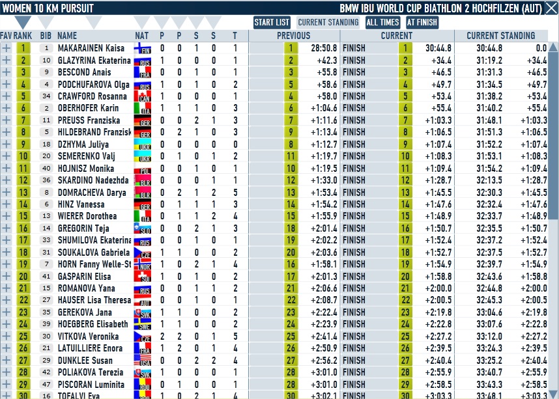Screen dimensions: 559x399
Task: Click the plus icon for DZHYMA Juliya
Action: click(x=6, y=144)
